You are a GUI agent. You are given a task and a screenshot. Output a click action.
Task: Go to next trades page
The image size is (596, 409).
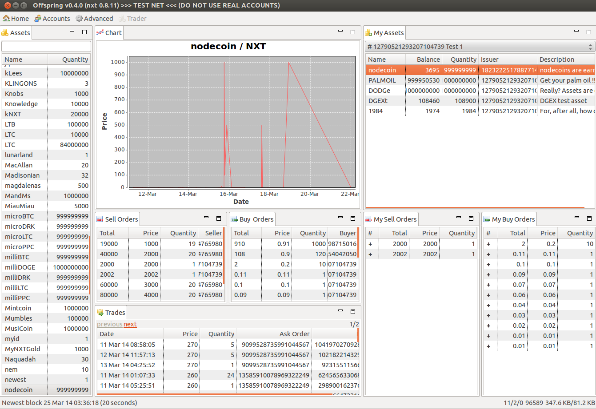[x=130, y=324]
